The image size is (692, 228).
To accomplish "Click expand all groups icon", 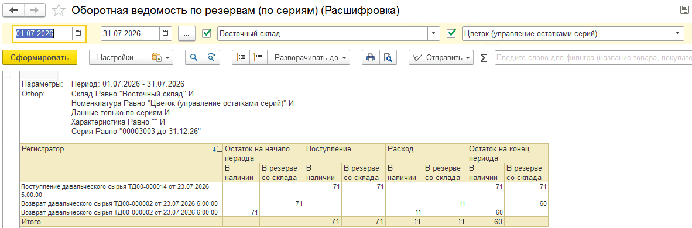I will [241, 58].
